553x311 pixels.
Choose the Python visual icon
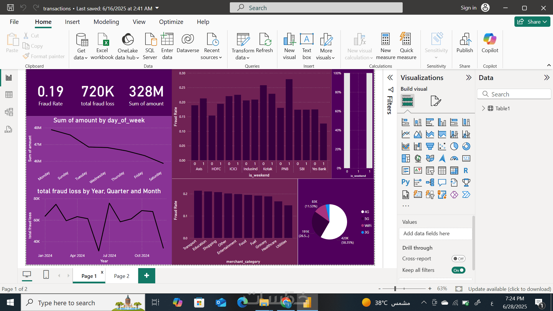click(406, 183)
